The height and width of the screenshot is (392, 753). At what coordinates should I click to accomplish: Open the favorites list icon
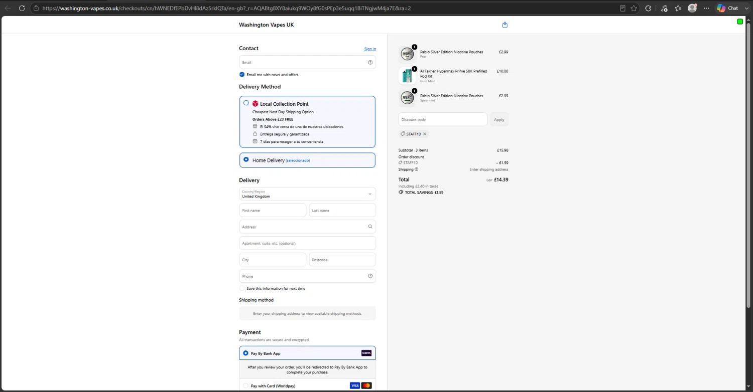[x=678, y=8]
